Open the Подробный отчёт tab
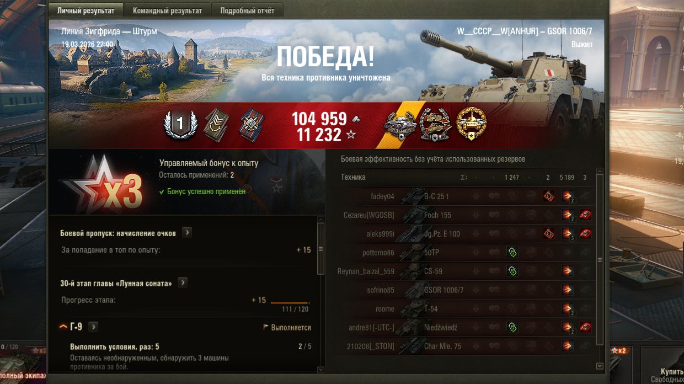This screenshot has height=384, width=684. coord(247,10)
